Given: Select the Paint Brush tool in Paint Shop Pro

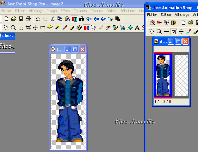Looking at the screenshot, I should tap(72, 28).
